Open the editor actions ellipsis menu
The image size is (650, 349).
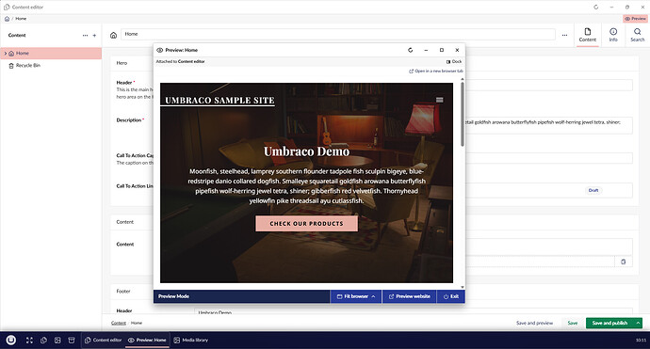tap(564, 35)
